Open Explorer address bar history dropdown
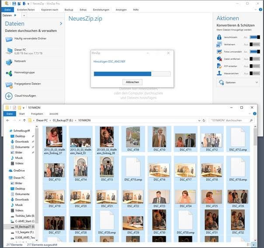Image resolution: width=264 pixels, height=248 pixels. point(199,120)
